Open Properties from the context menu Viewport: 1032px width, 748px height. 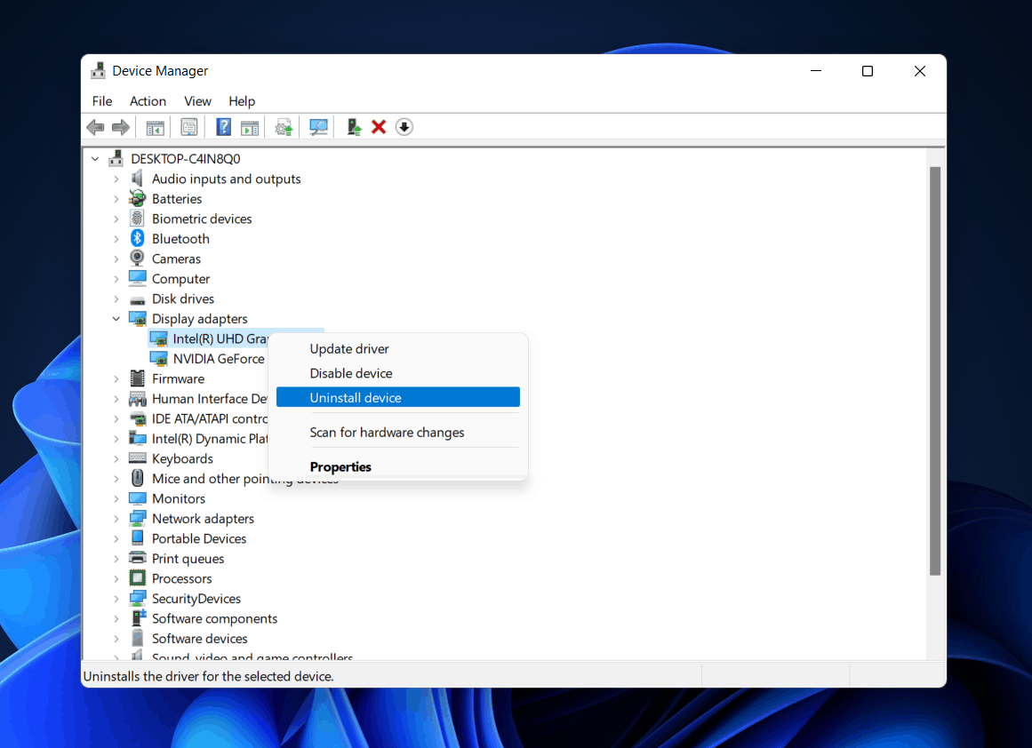[340, 467]
